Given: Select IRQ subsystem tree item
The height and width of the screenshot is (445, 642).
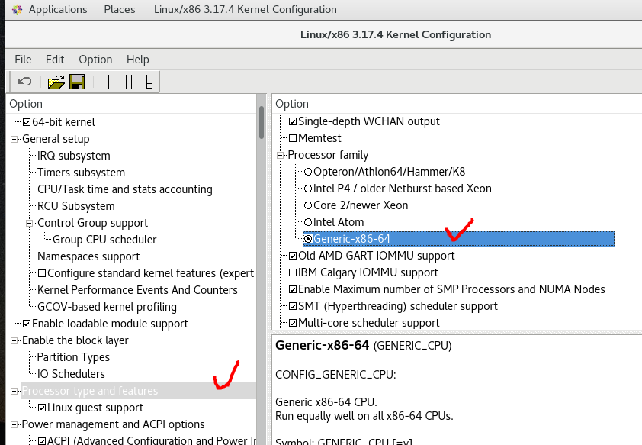Looking at the screenshot, I should [74, 156].
